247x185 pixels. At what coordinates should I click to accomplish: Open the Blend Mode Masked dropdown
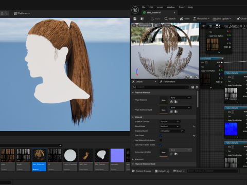(x=170, y=126)
